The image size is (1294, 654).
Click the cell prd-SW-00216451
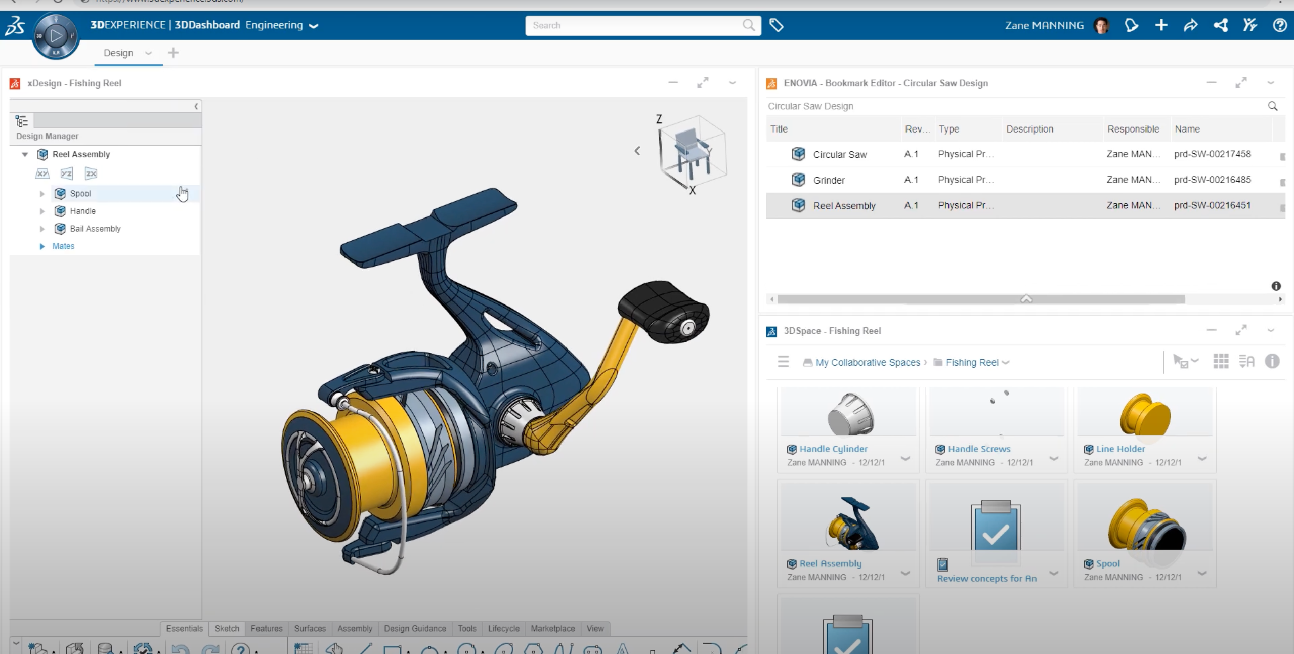[1212, 205]
